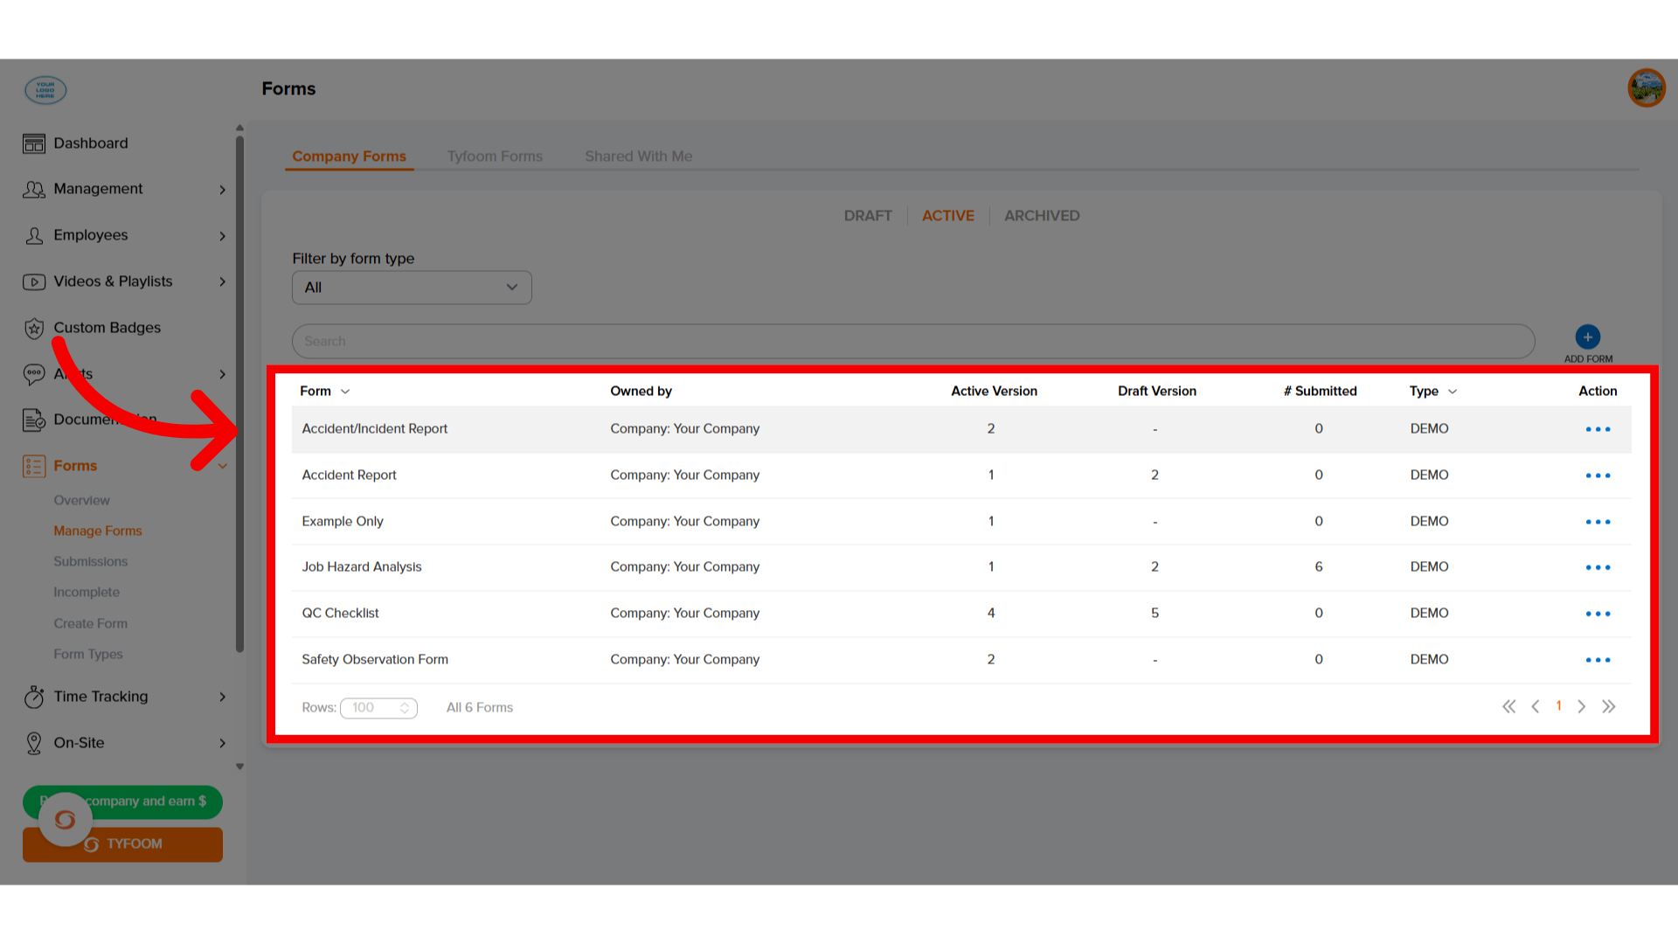Go to previous page of forms
Viewport: 1678px width, 944px height.
coord(1536,706)
